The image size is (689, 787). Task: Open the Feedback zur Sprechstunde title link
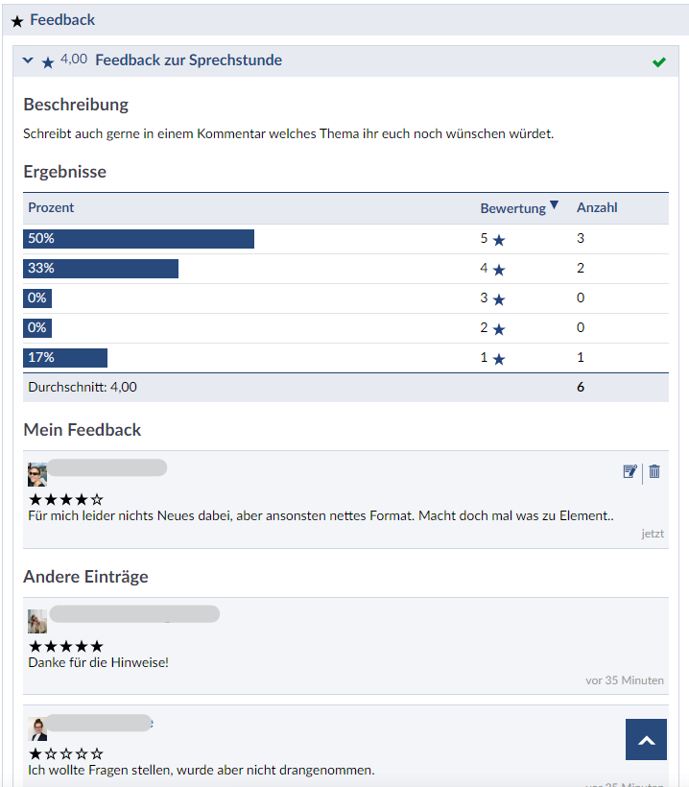[x=189, y=60]
